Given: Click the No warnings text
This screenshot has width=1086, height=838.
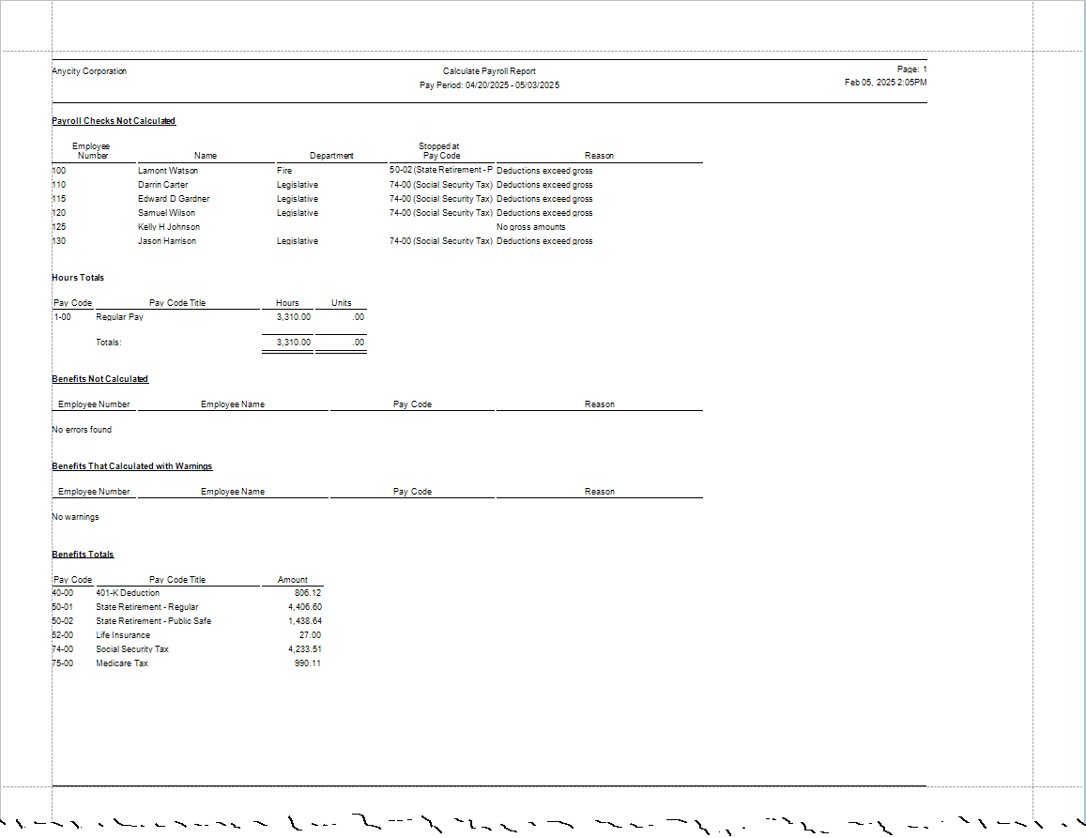Looking at the screenshot, I should coord(75,517).
